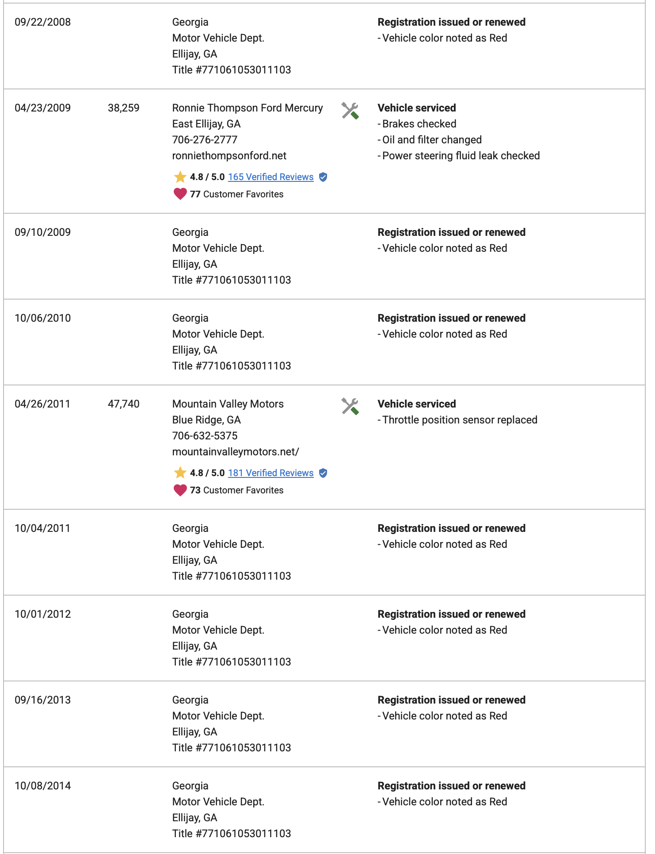655x854 pixels.
Task: Click verified shield badge after 181 Verified Reviews
Action: coord(323,473)
